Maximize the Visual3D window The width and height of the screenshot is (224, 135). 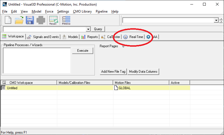(204, 4)
